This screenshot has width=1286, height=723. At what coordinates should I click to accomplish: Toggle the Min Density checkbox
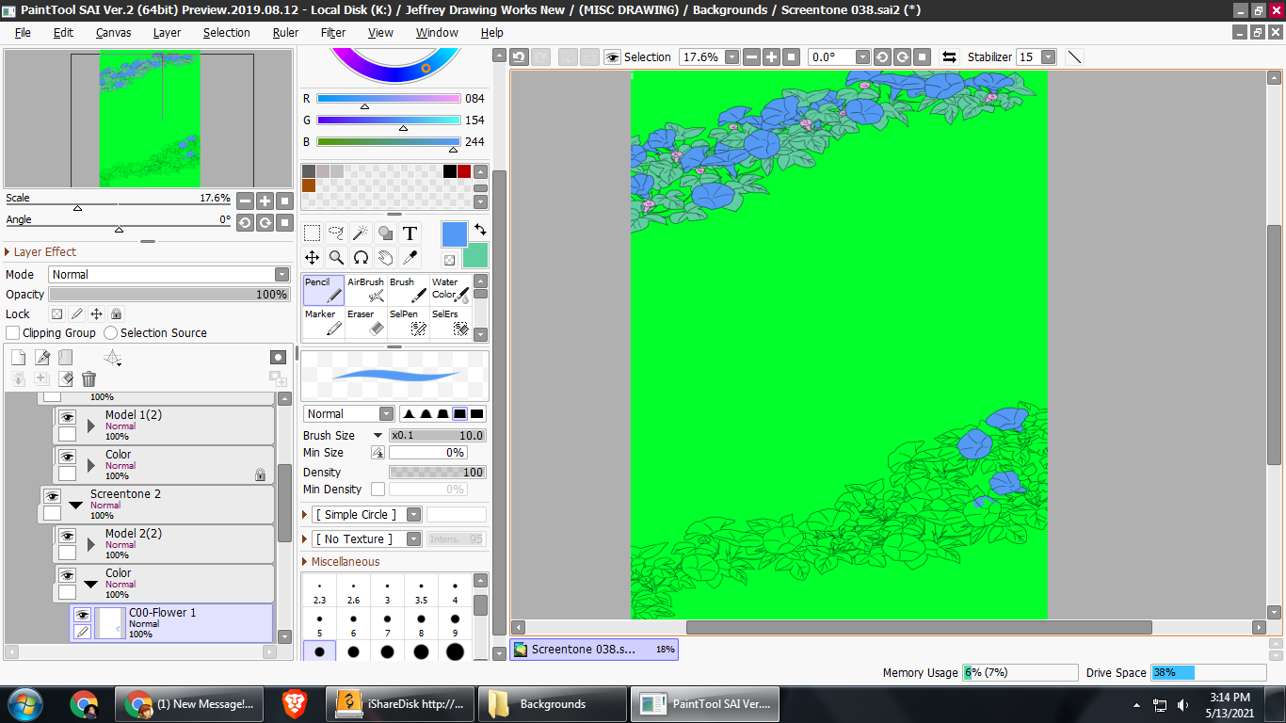coord(378,490)
